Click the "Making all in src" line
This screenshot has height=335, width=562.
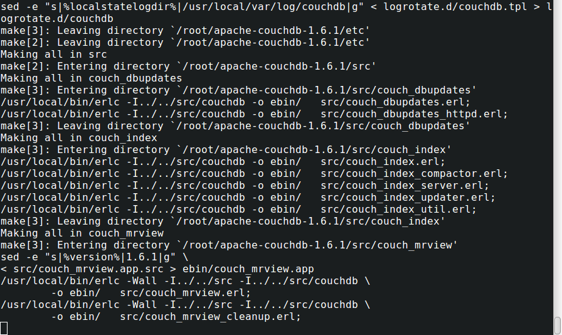53,55
